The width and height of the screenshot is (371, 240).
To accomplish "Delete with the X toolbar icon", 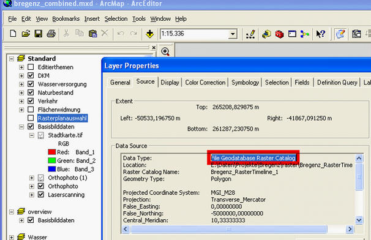I will click(x=105, y=34).
